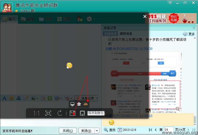
Task: Click the 关闭(C) button
Action: click(x=68, y=131)
